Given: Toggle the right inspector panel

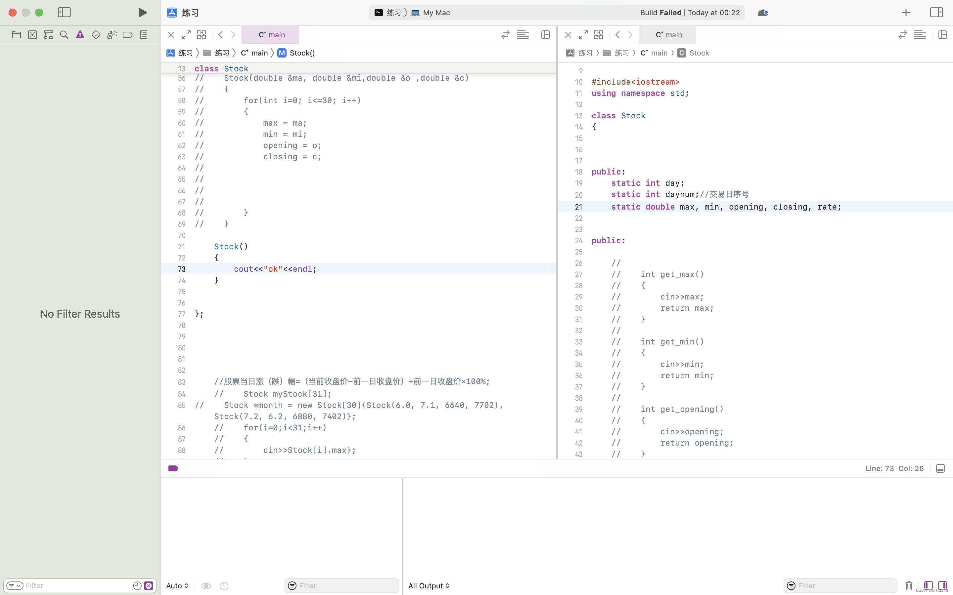Looking at the screenshot, I should [936, 12].
